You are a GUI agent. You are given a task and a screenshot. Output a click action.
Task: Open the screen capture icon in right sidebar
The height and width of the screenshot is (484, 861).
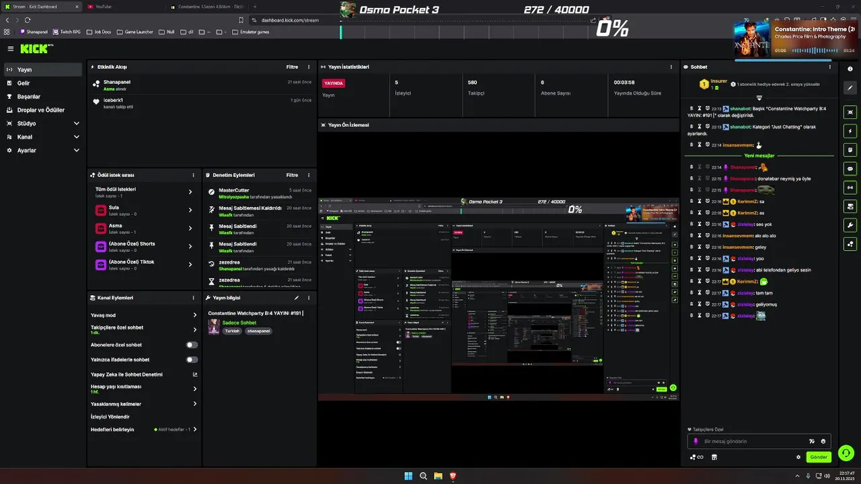point(850,112)
